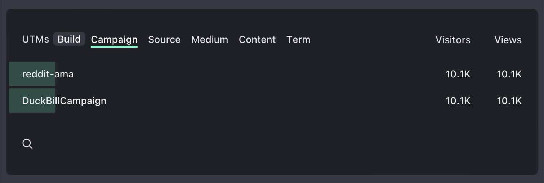Open the search magnifier icon
The height and width of the screenshot is (183, 544).
point(27,144)
